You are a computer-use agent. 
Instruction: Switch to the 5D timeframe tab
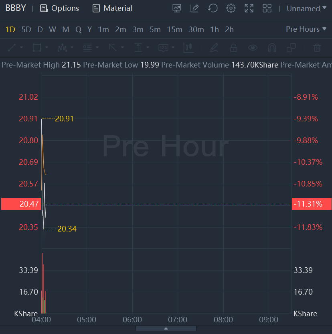(x=26, y=29)
